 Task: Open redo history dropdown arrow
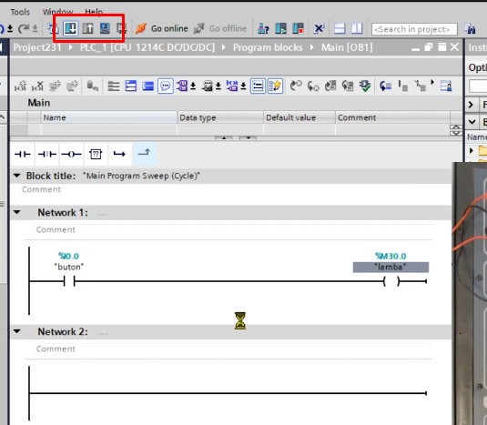tap(36, 29)
